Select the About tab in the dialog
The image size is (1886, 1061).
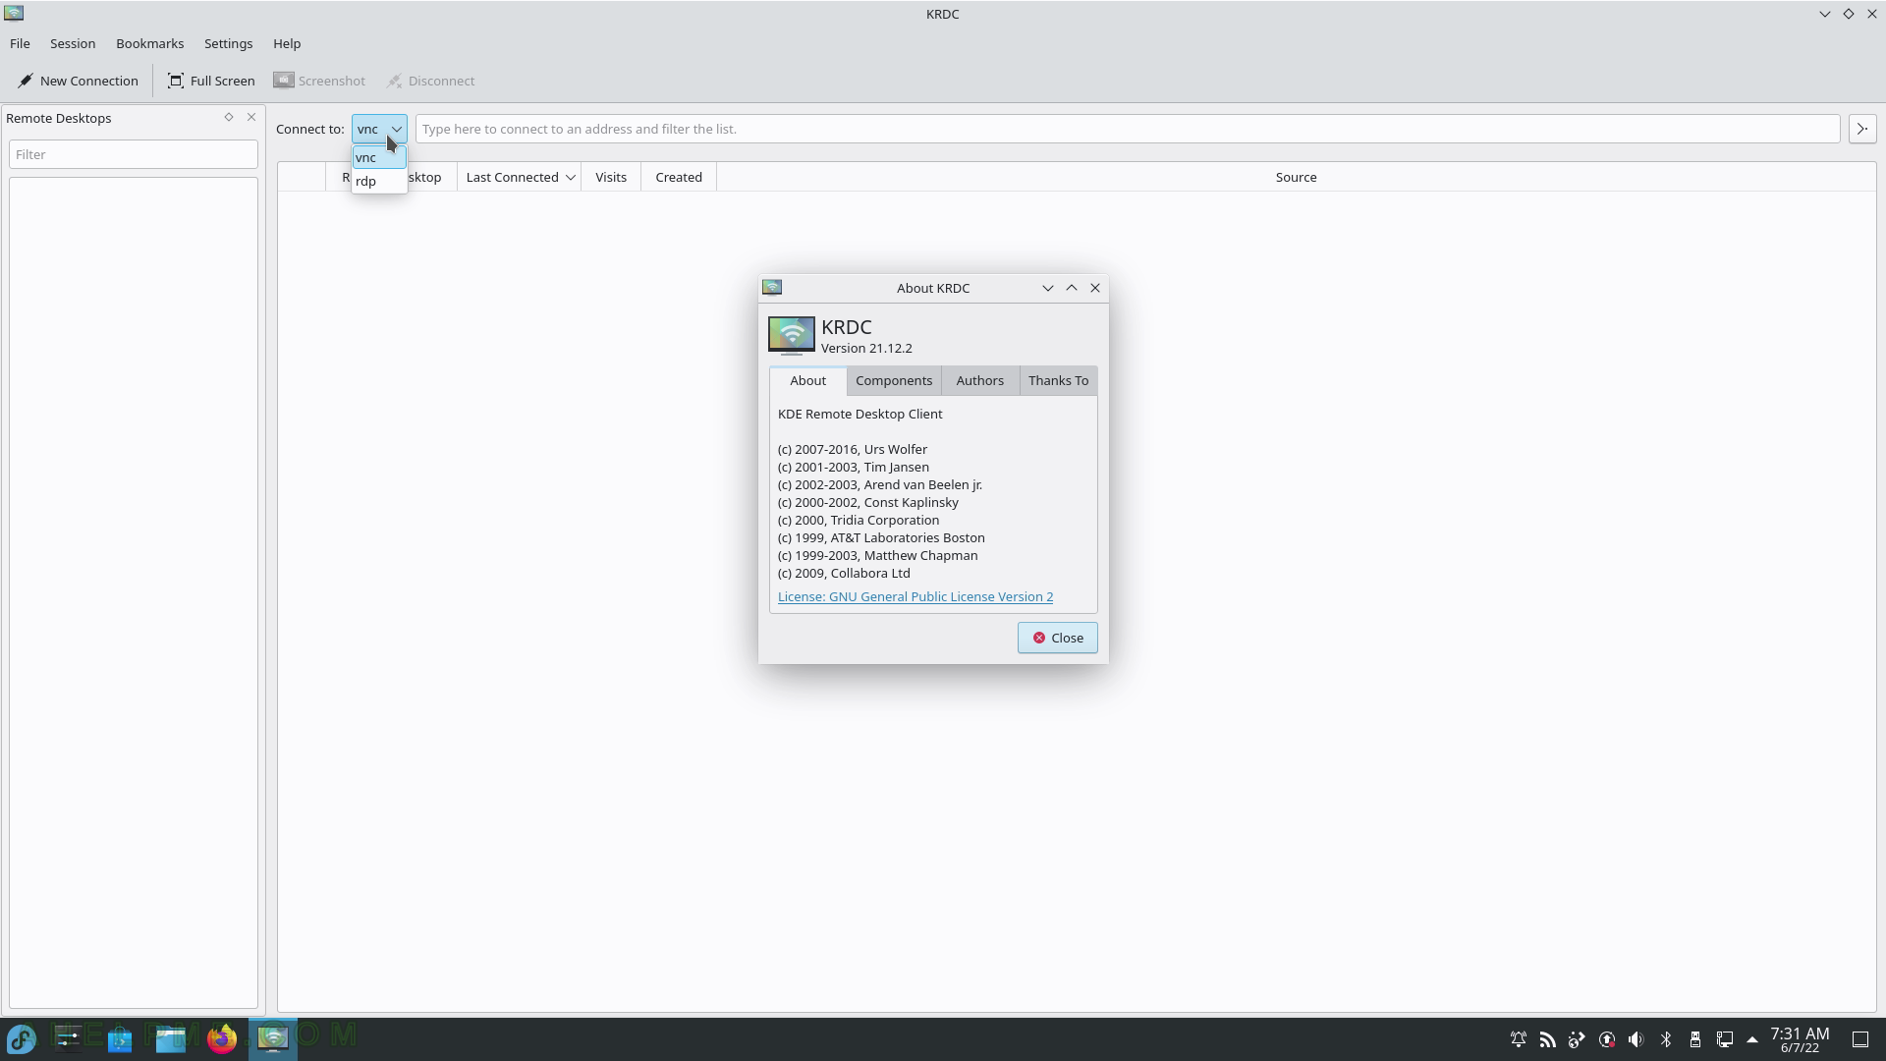[808, 380]
